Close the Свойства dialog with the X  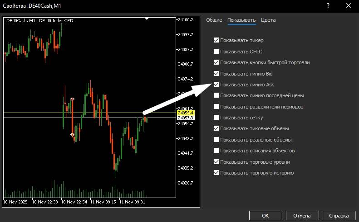click(348, 6)
